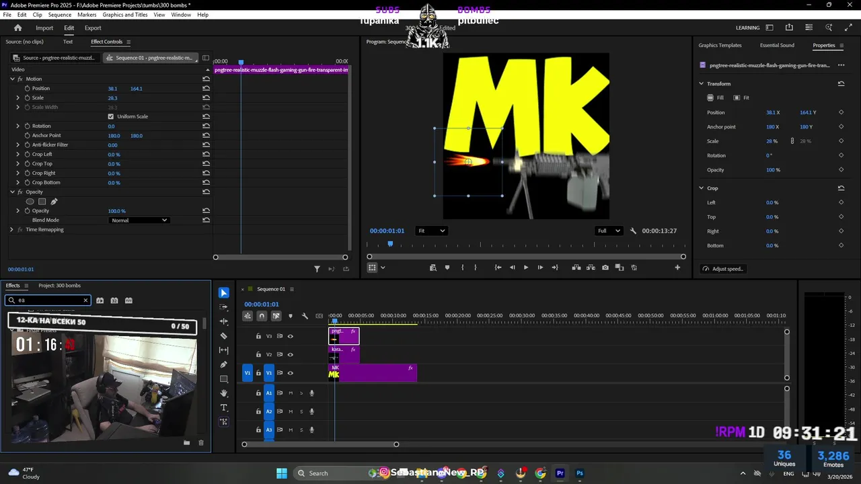Image resolution: width=861 pixels, height=484 pixels.
Task: Click Mark Out in Program Monitor
Action: 476,268
